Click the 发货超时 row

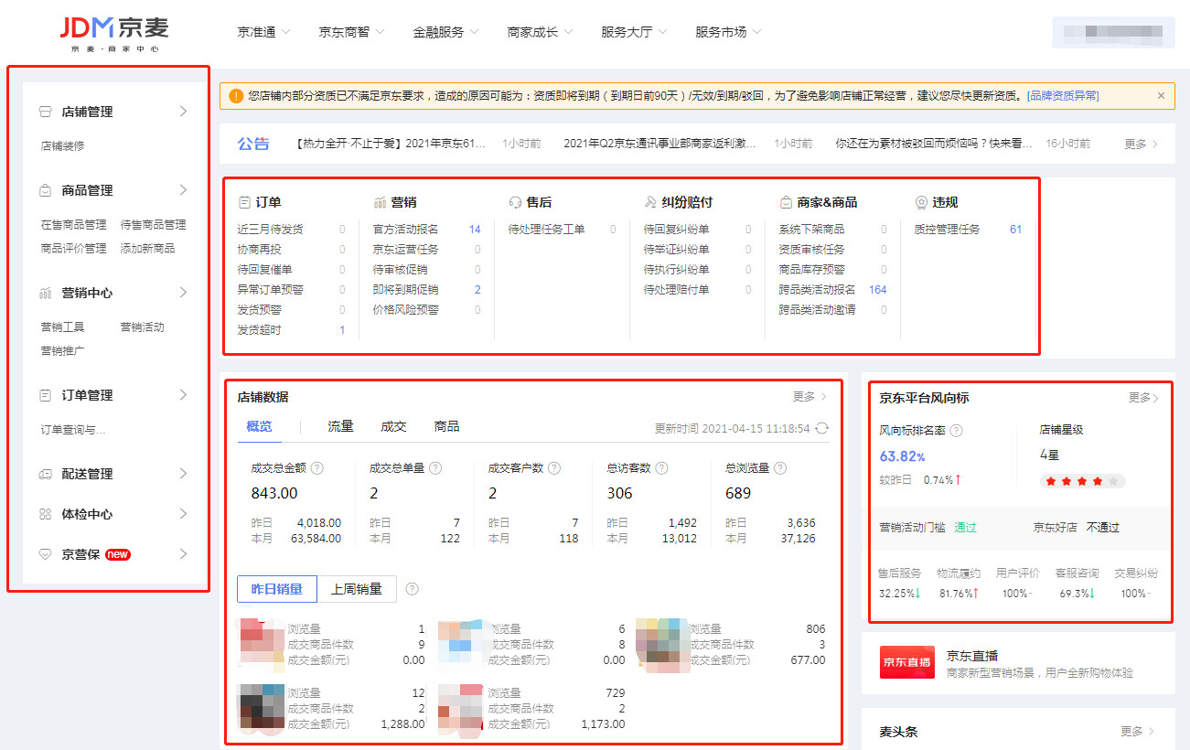292,330
